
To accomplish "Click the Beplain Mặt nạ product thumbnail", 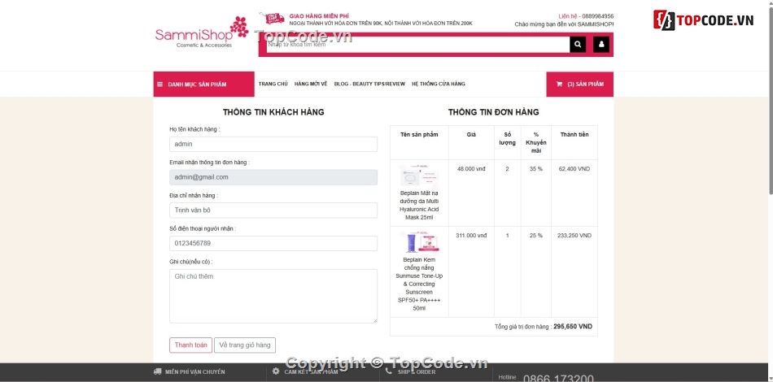I will point(419,176).
